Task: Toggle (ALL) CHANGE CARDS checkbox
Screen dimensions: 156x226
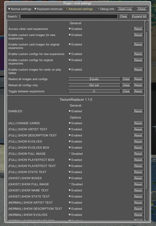Action: click(x=70, y=123)
